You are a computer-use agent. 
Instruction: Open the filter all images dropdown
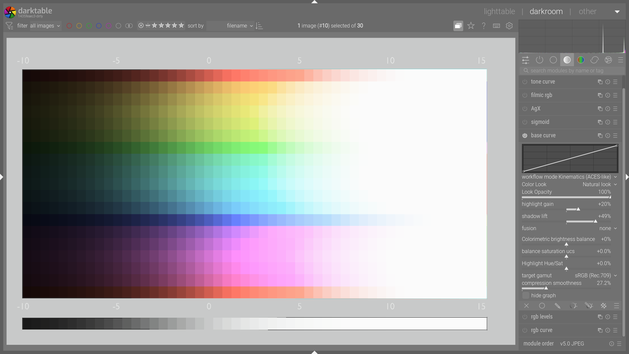(x=45, y=26)
